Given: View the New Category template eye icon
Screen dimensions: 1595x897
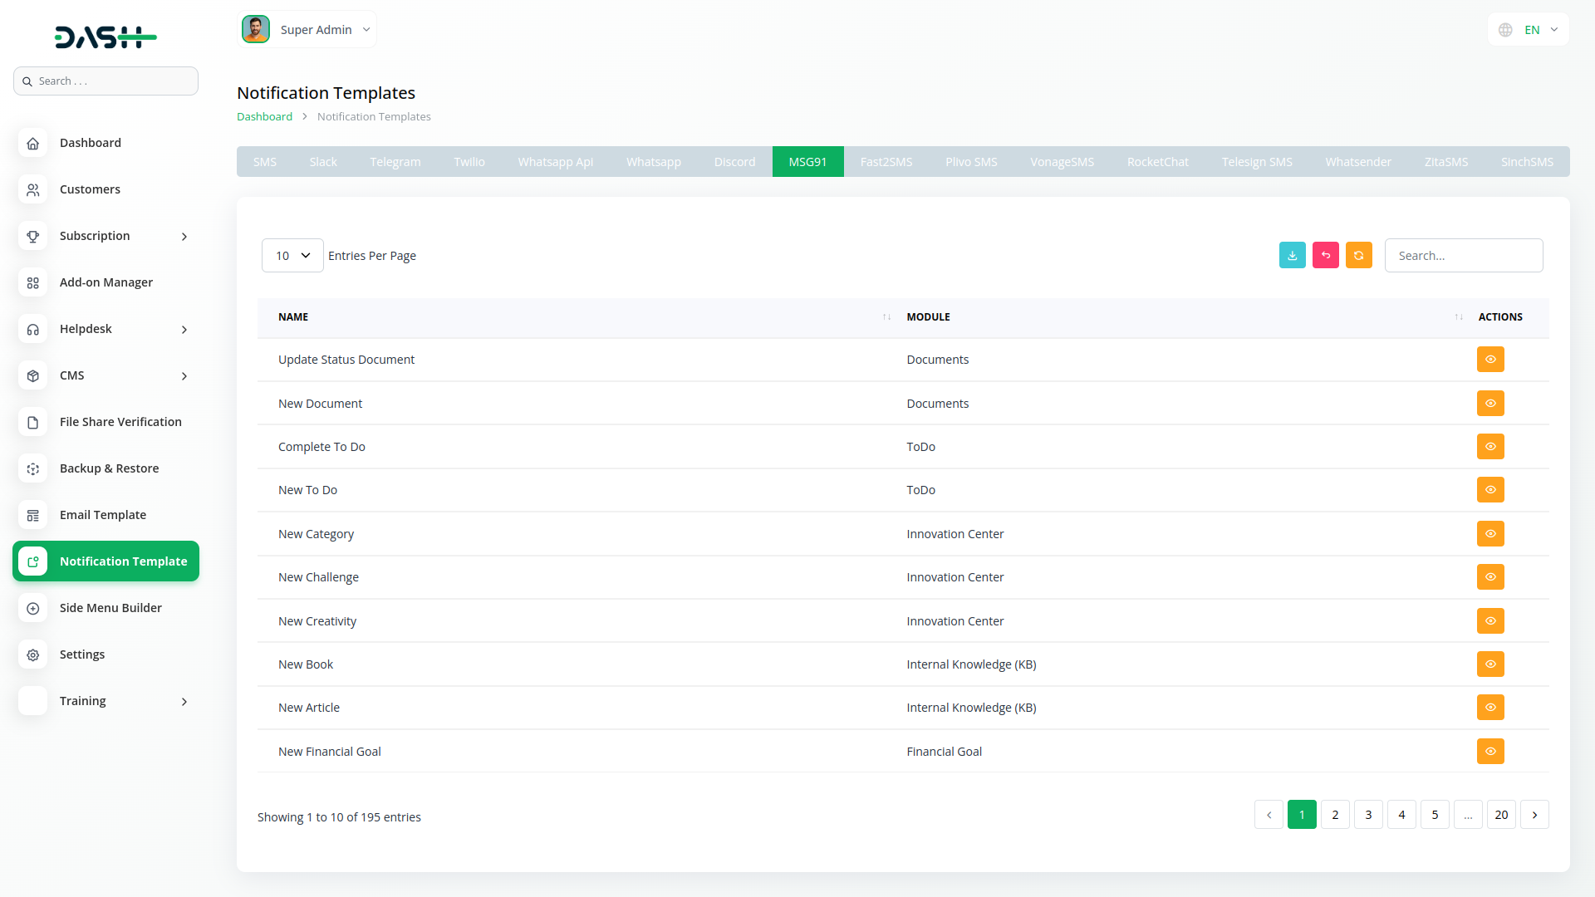Looking at the screenshot, I should [x=1490, y=534].
